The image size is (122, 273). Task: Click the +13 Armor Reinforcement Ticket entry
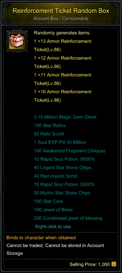[x=63, y=45]
